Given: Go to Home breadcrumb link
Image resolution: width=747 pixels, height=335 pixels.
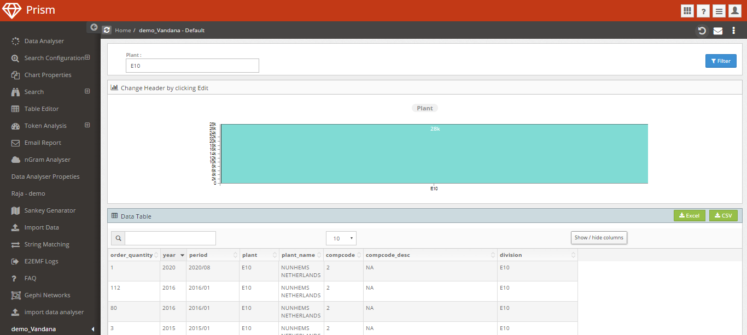Looking at the screenshot, I should 123,31.
